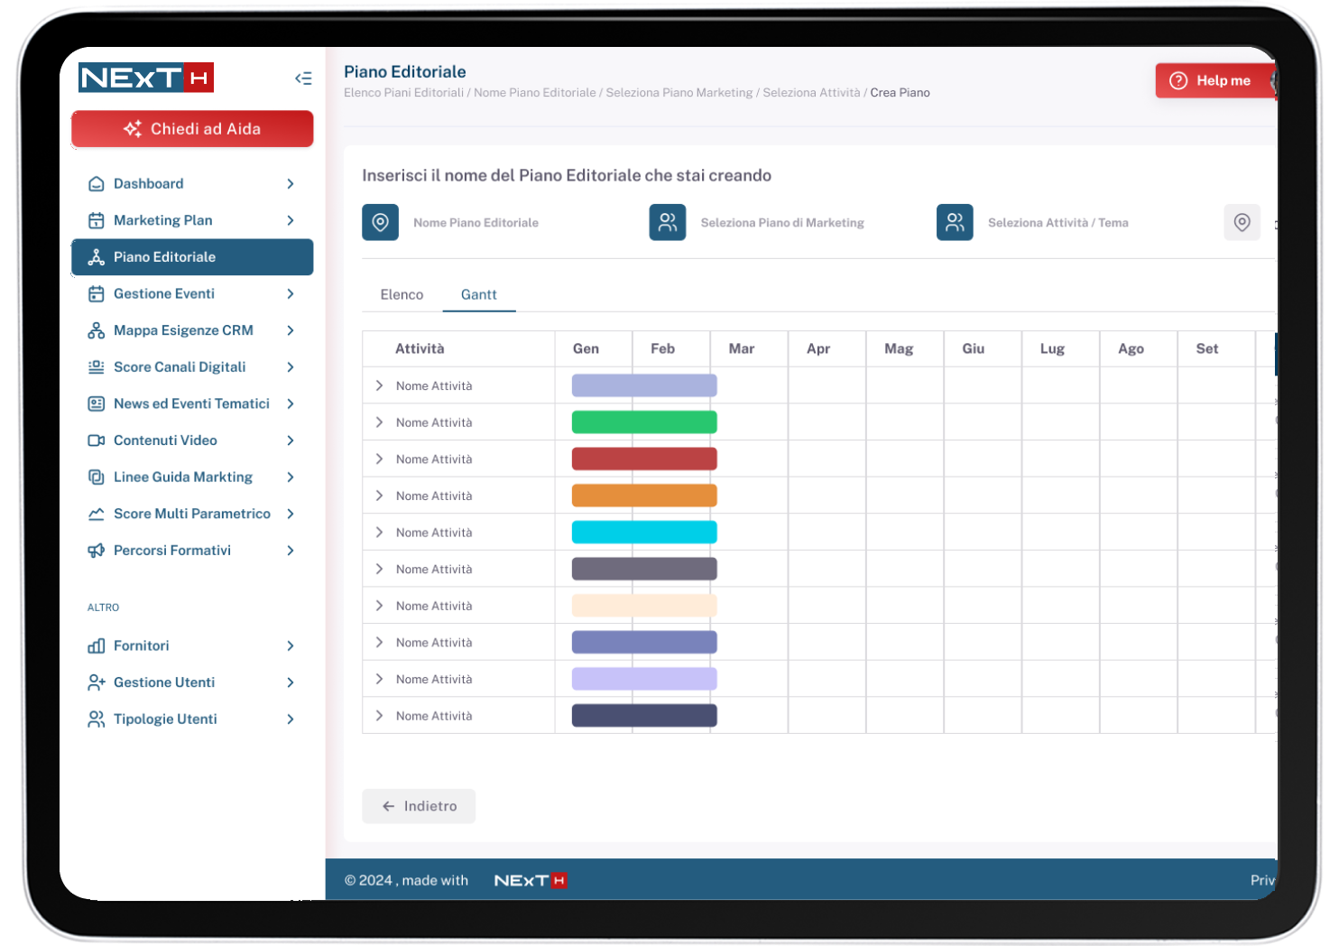This screenshot has width=1339, height=946.
Task: Expand the last Nome Attività row
Action: coord(379,716)
